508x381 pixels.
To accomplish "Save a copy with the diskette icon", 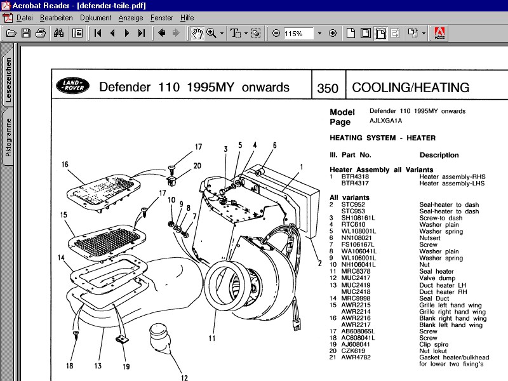I will coord(25,33).
